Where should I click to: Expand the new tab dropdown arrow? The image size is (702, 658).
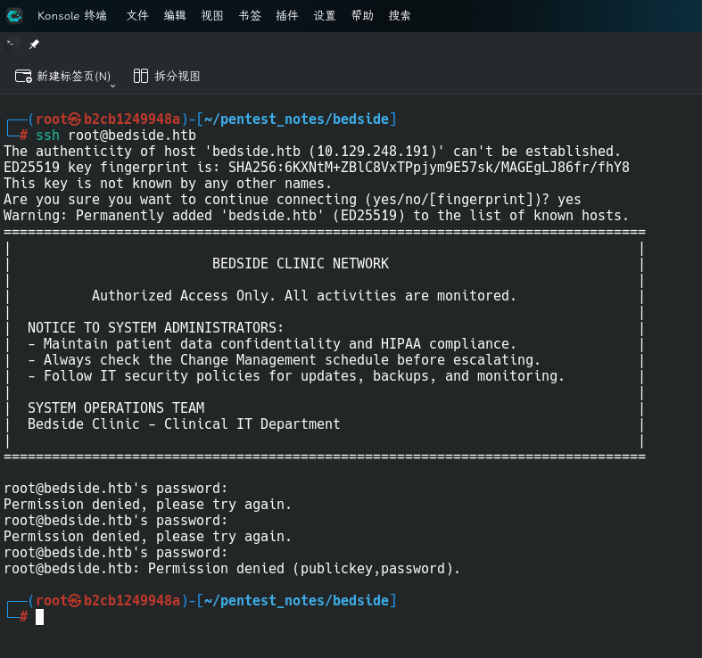(112, 86)
